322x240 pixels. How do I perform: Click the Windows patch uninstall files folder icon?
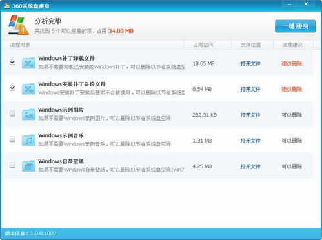coord(28,63)
